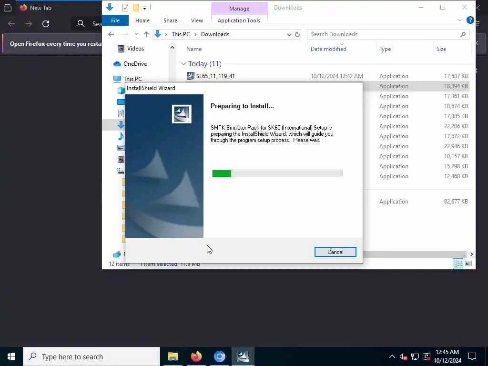
Task: Open File Explorer from the taskbar
Action: tap(173, 356)
